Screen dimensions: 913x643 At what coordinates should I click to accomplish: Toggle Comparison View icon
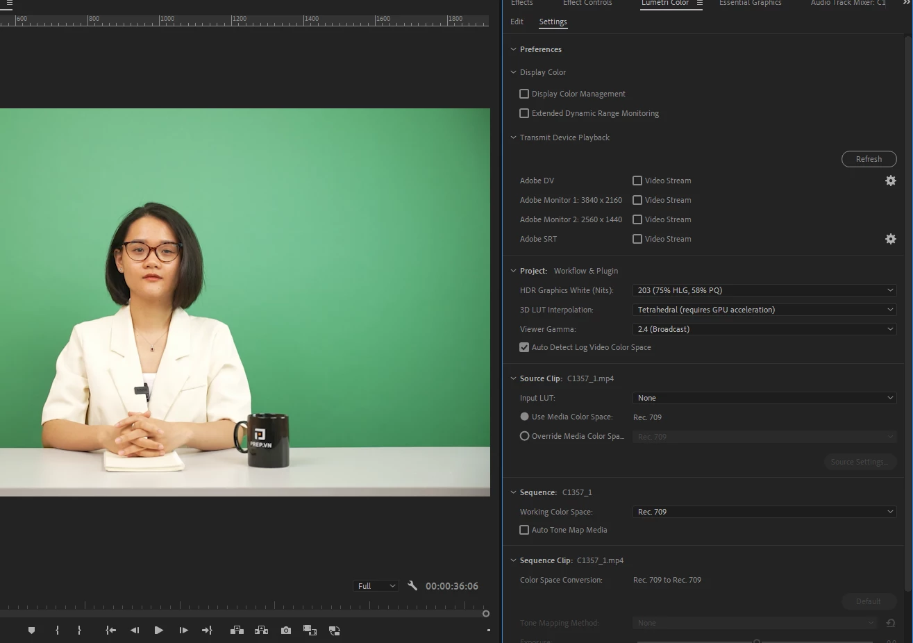click(310, 631)
